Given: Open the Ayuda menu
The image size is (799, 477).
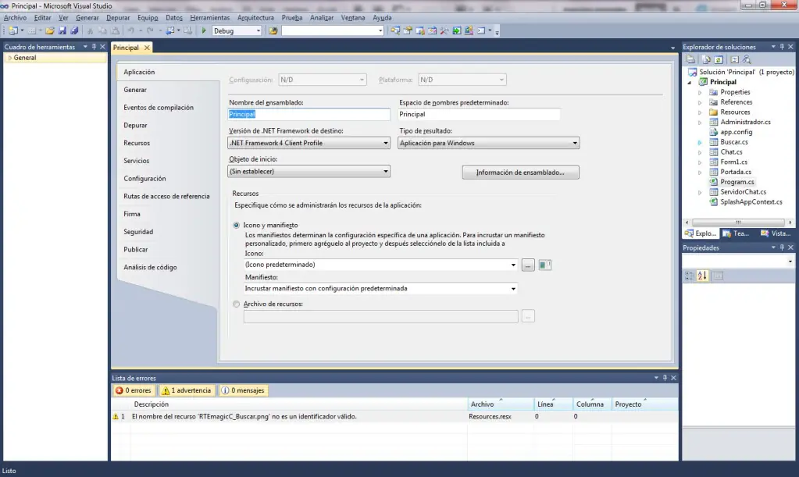Looking at the screenshot, I should pos(382,18).
